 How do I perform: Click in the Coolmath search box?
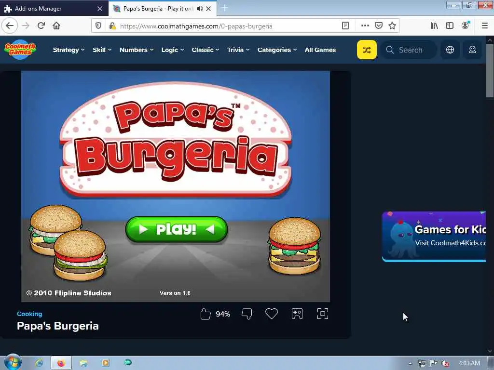[x=409, y=50]
